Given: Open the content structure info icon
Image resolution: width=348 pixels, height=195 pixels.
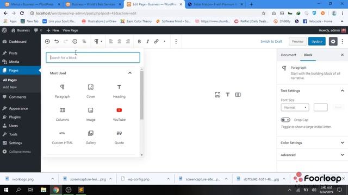Looking at the screenshot, I should point(75,41).
